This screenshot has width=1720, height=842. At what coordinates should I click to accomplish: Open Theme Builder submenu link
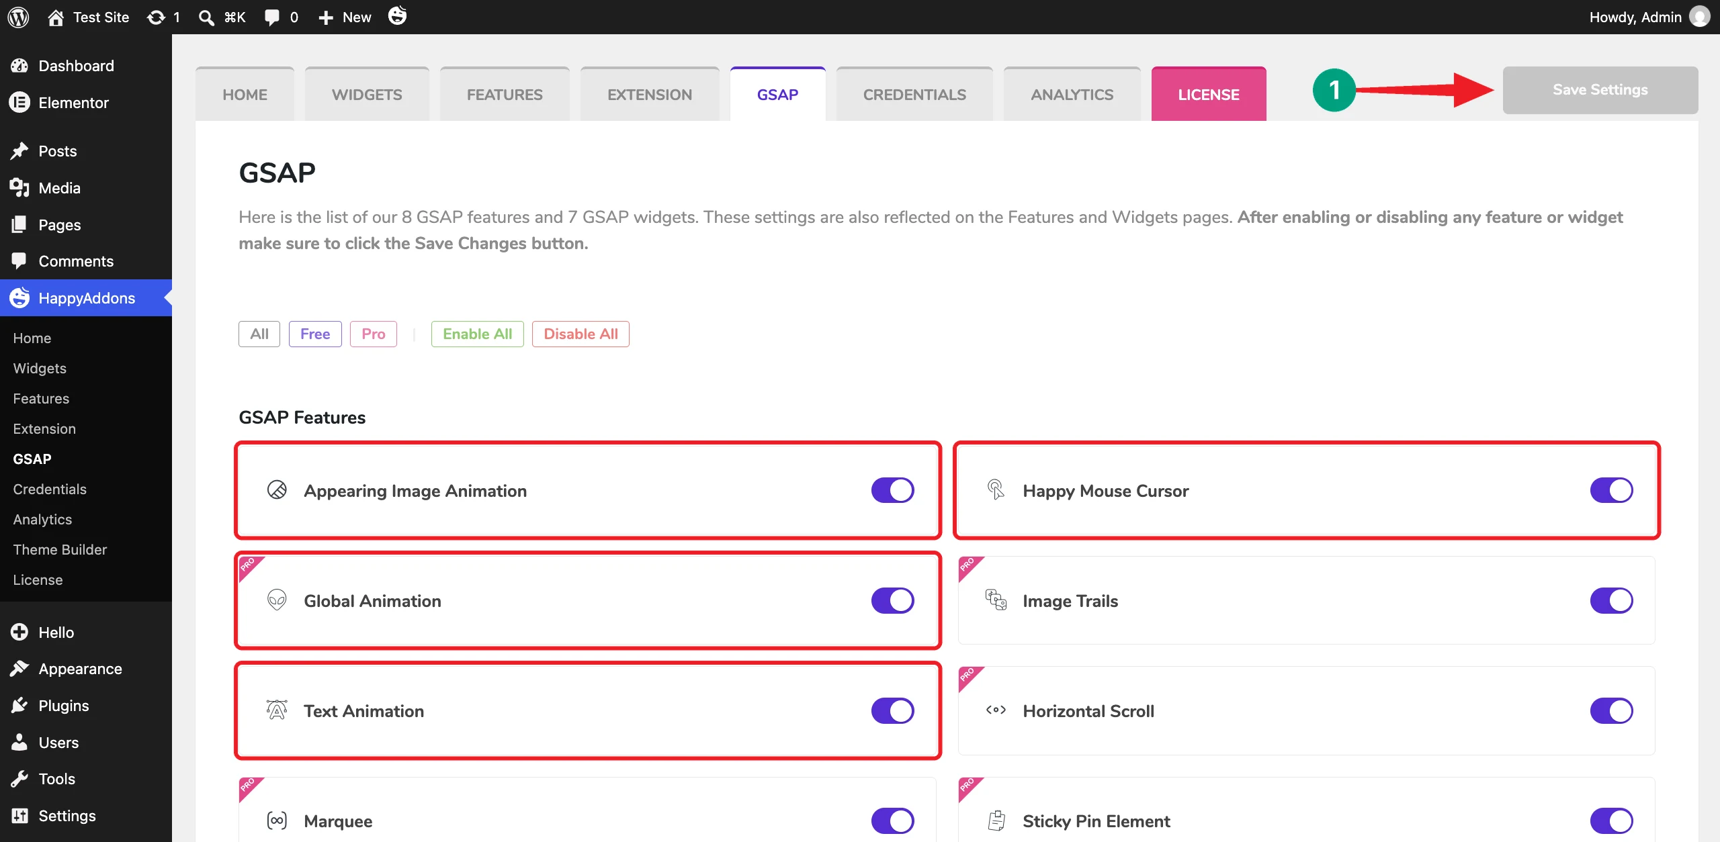pos(60,549)
